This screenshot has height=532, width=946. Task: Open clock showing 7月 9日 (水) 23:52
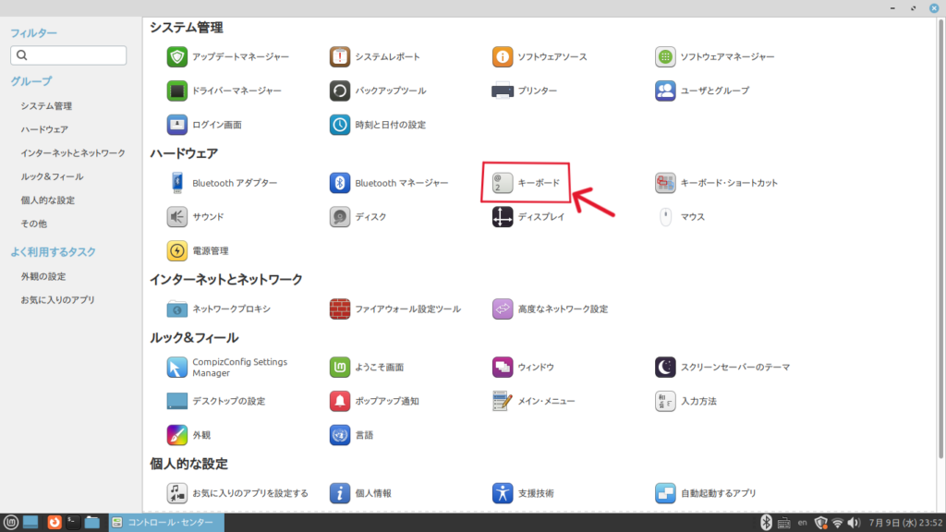point(905,523)
